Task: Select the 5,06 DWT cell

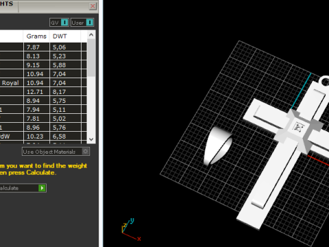Action: [x=65, y=47]
